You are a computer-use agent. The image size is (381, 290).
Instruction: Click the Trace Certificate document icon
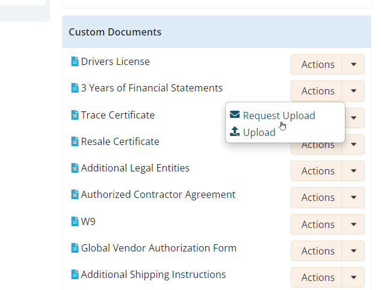click(75, 115)
